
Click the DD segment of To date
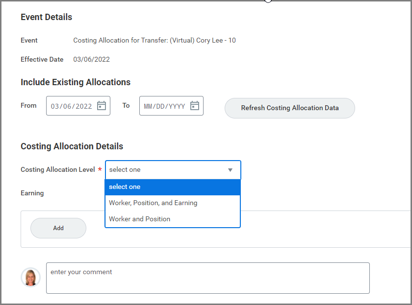coord(160,106)
